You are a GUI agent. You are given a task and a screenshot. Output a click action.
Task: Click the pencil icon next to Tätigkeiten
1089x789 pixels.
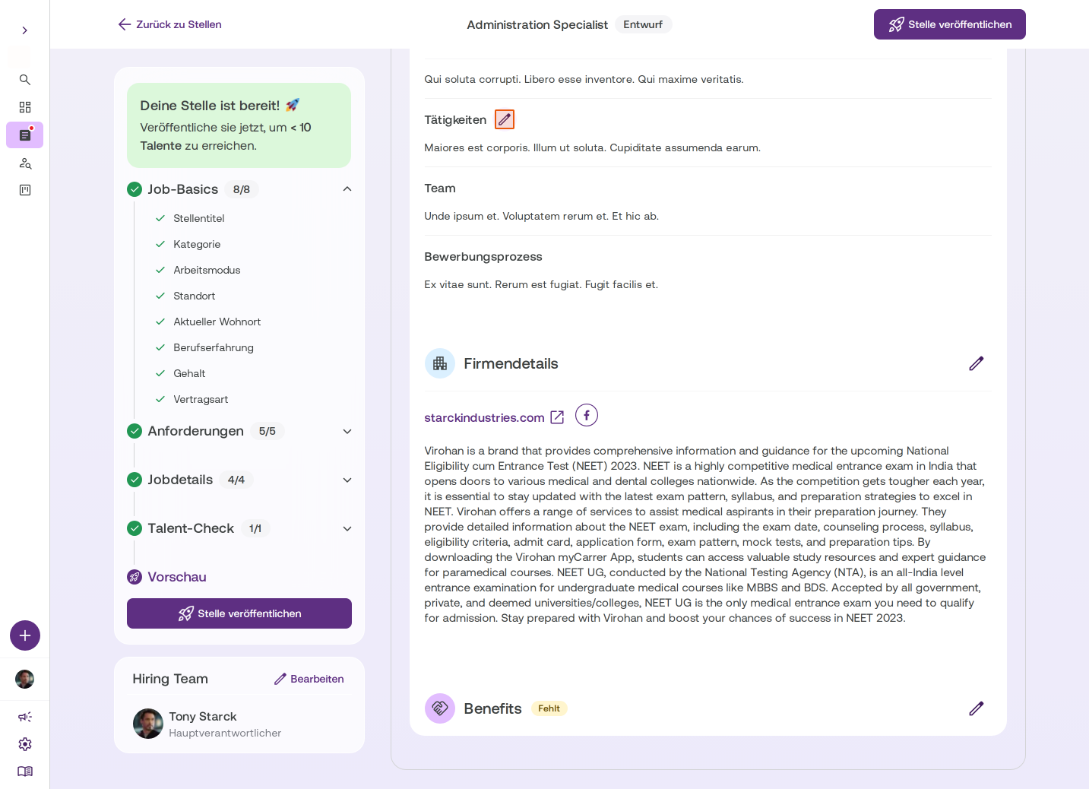[x=505, y=119]
